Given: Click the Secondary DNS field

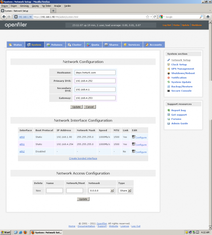Looking at the screenshot, I should pos(95,89).
